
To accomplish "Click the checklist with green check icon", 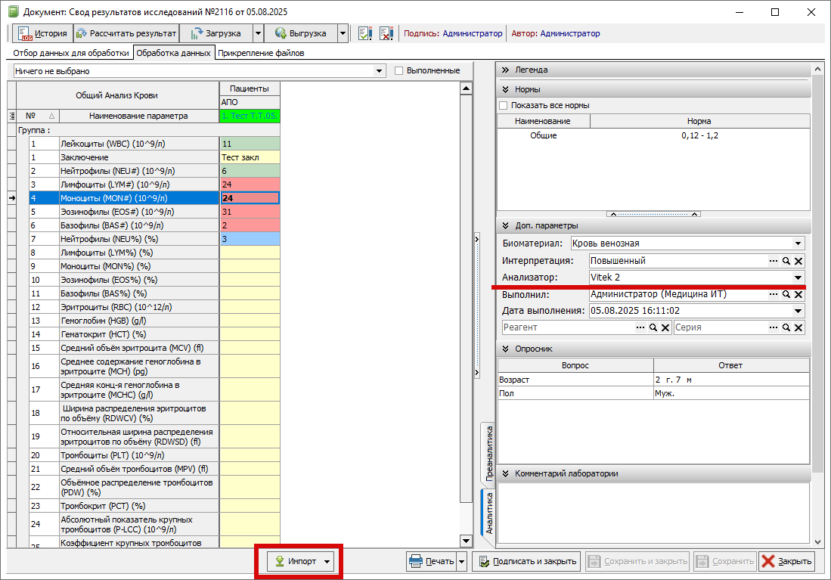I will (365, 33).
